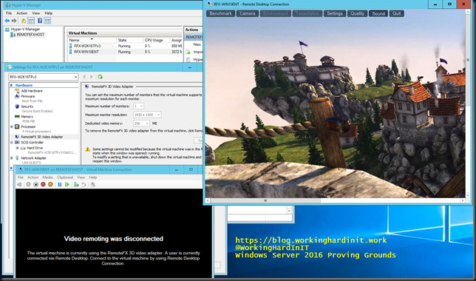476x281 pixels.
Task: Click the help icon in Hyper-V Manager toolbar
Action: pyautogui.click(x=40, y=21)
